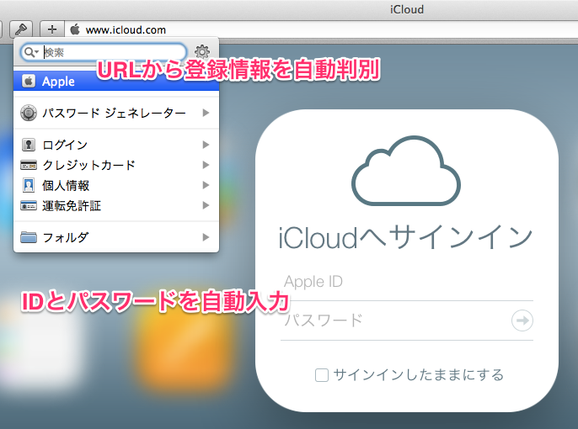Open the 運転免許証 category
Screen dimensions: 578x429
tap(116, 205)
